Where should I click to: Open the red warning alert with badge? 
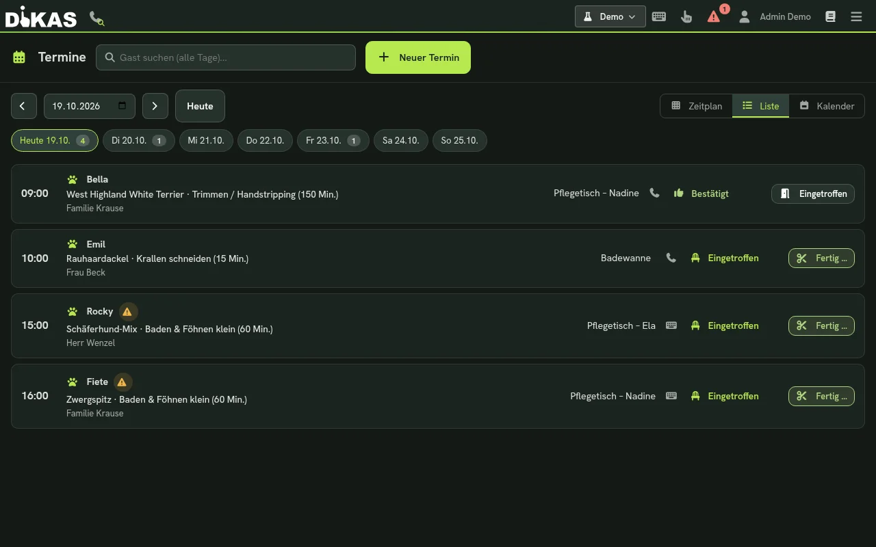pos(715,15)
